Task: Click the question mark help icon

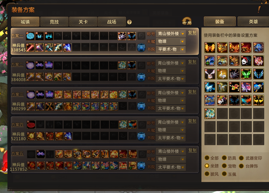Action: (129, 22)
